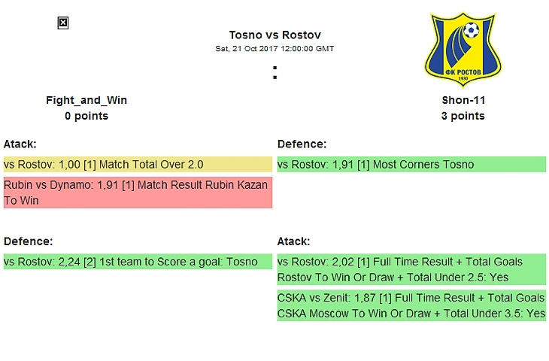Viewport: 549px width, 361px height.
Task: Click the Rostov To Win Or Draw bet
Action: pyautogui.click(x=411, y=269)
